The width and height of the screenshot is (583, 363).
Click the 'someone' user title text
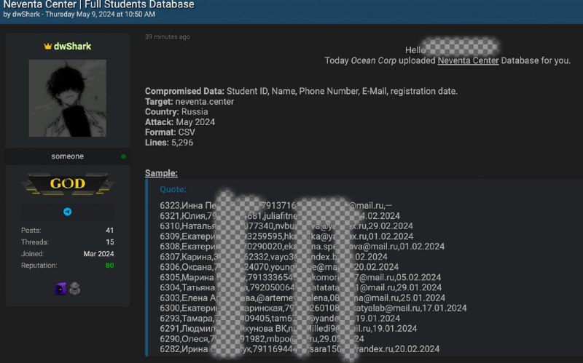pos(67,156)
